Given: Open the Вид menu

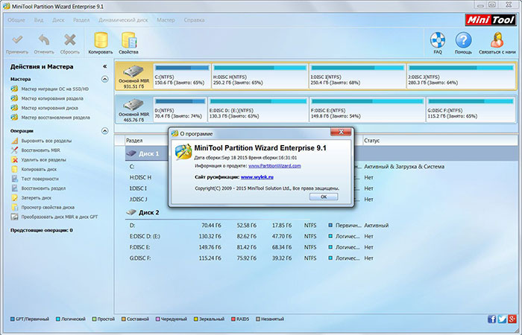Looking at the screenshot, I should (39, 20).
